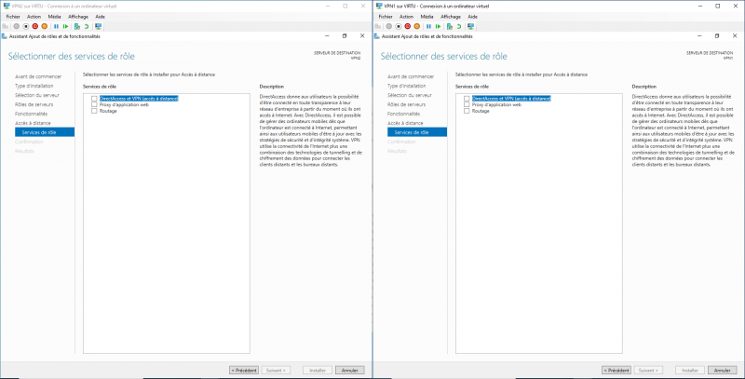
Task: Click enhanced session monitor icon in VPN1 toolbar
Action: [x=471, y=26]
